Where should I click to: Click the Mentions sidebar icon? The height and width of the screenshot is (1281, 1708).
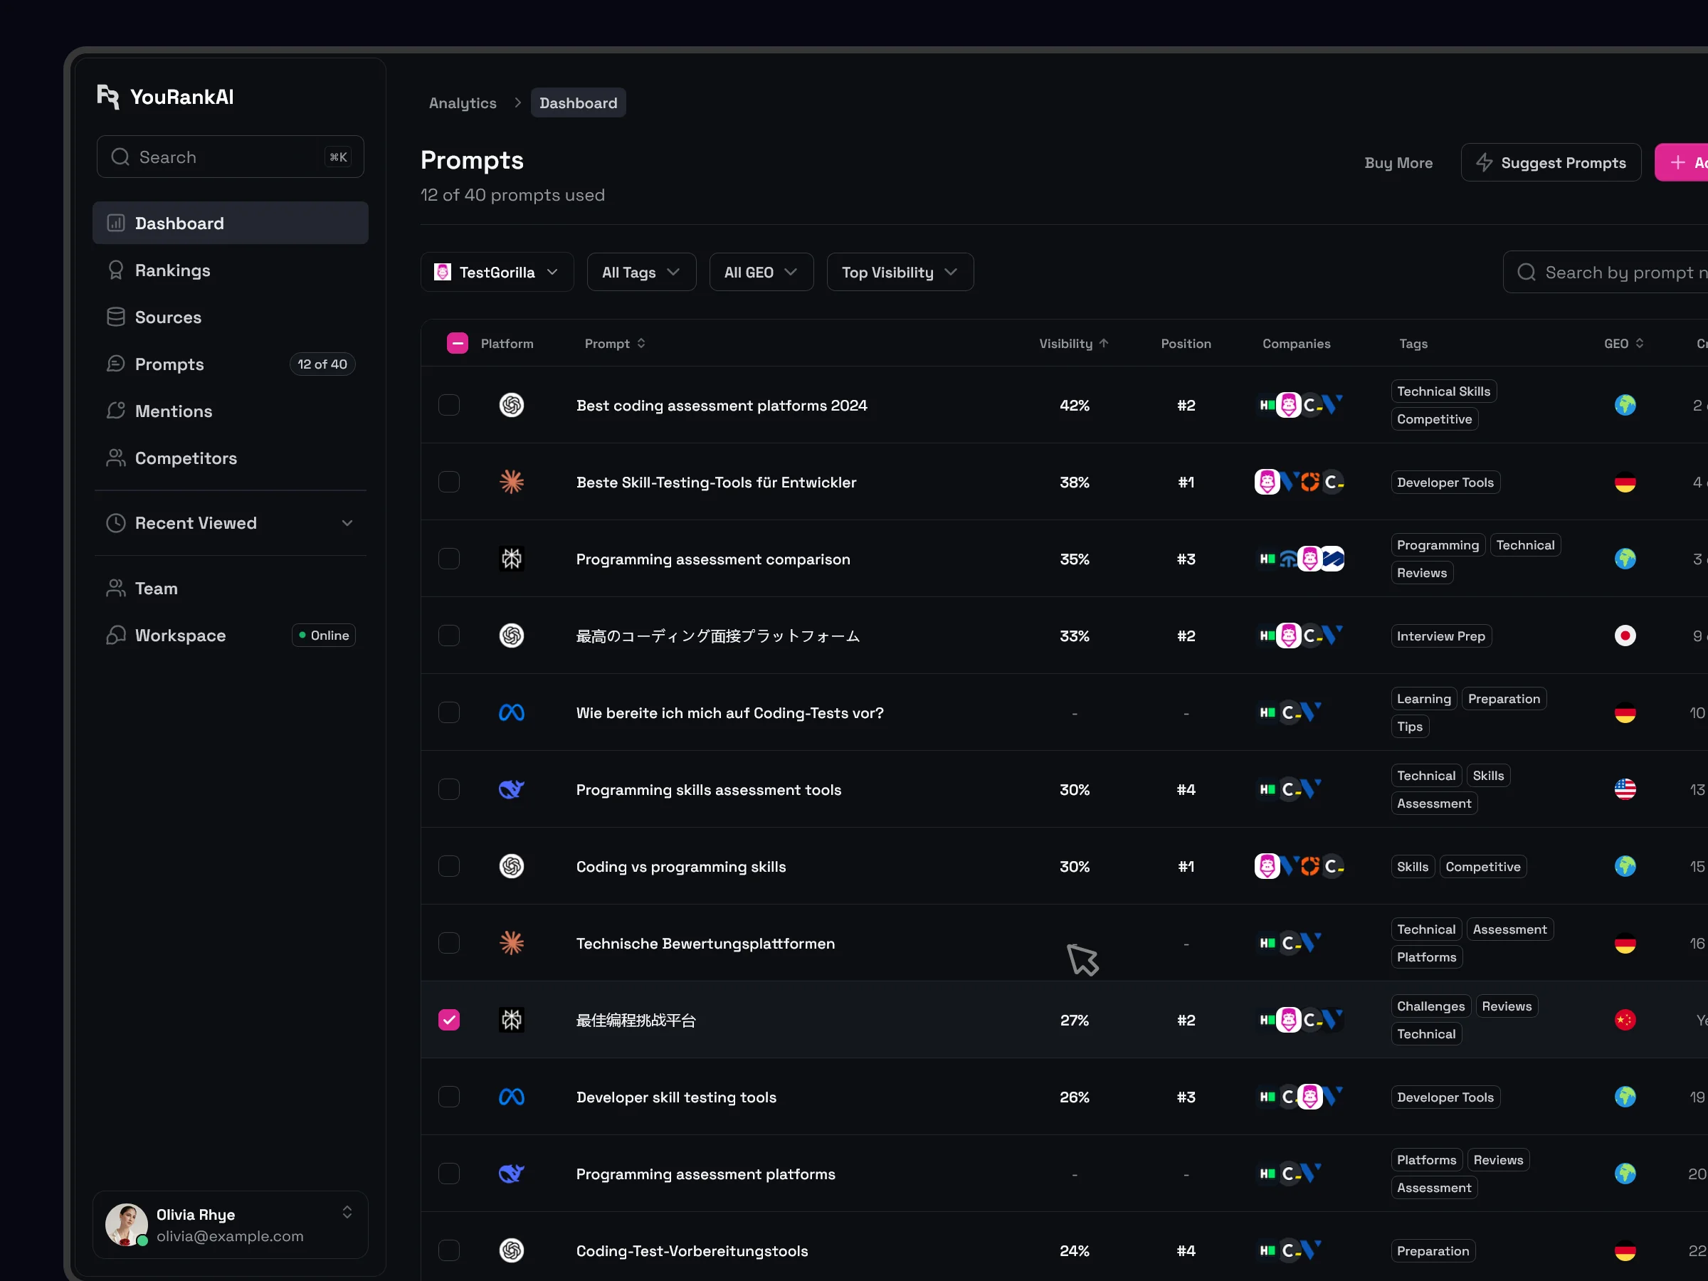tap(116, 411)
